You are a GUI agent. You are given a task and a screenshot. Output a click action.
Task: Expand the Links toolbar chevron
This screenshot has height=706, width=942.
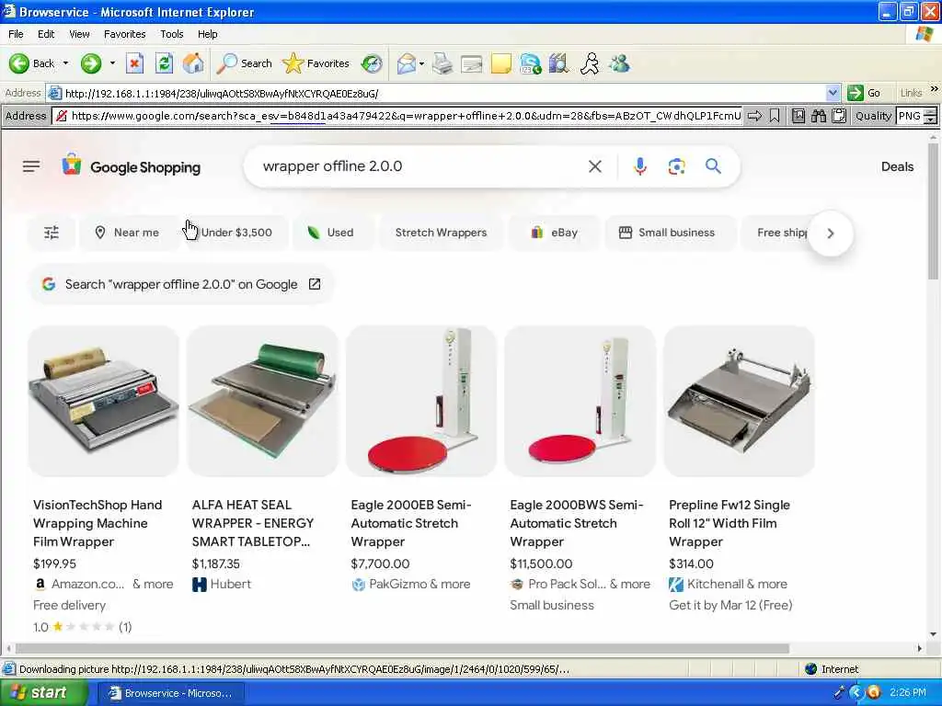point(935,89)
